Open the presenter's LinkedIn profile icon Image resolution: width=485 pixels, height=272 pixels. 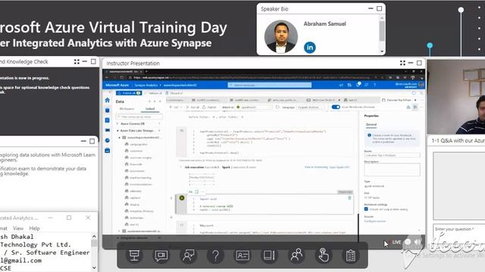(310, 47)
